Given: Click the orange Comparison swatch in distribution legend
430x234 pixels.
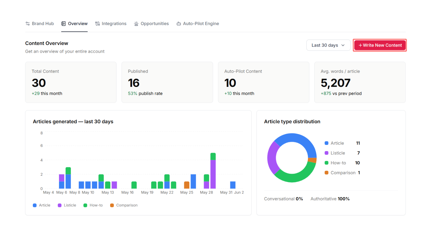Looking at the screenshot, I should point(327,173).
